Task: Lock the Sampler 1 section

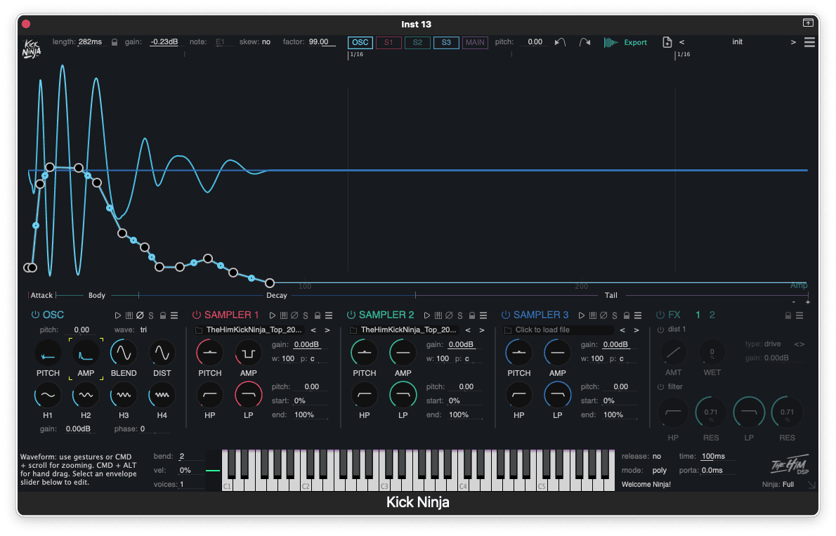Action: pyautogui.click(x=318, y=315)
